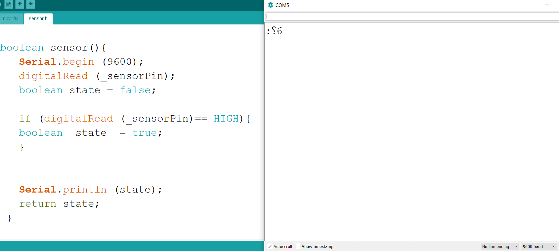
Task: Click the 'return state;' line
Action: [x=59, y=204]
